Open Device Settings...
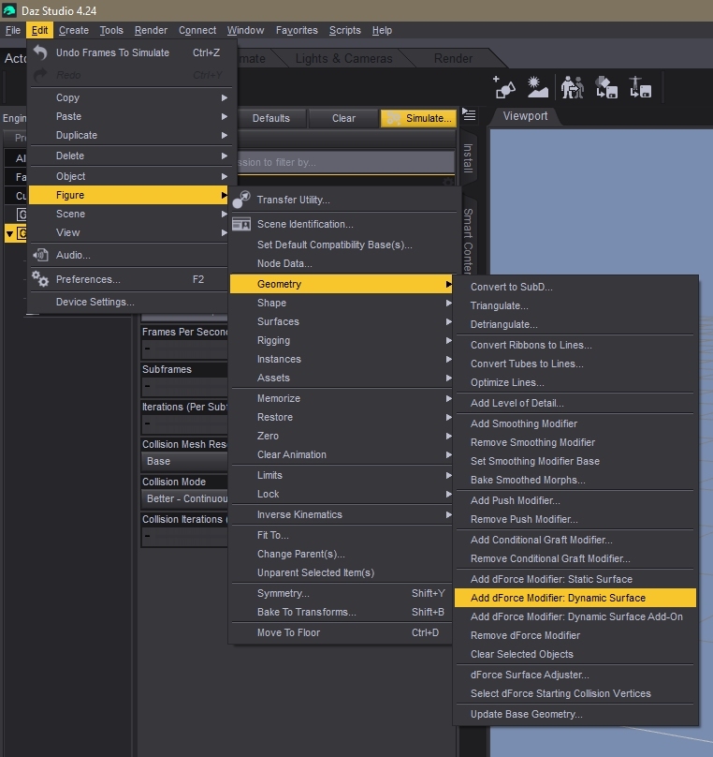 (x=130, y=302)
